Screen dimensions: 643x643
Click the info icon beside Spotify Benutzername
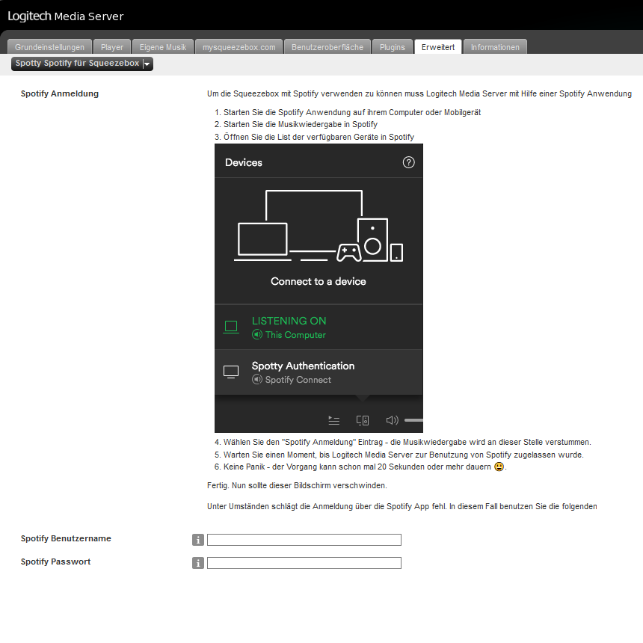point(198,540)
